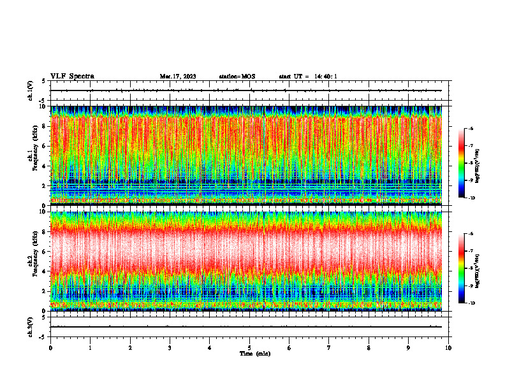The width and height of the screenshot is (505, 390).
Task: Click the ch.3 voltage waveform trace
Action: tap(246, 327)
